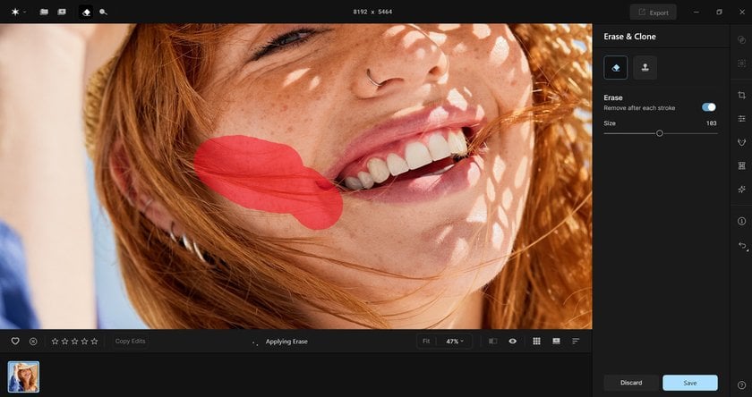Open the stacked-boxes sidebar icon

pos(741,165)
